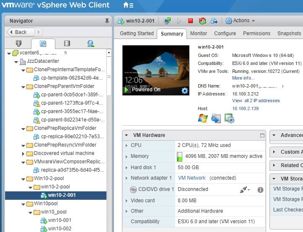Click the memory usage bar indicator

(x=179, y=157)
